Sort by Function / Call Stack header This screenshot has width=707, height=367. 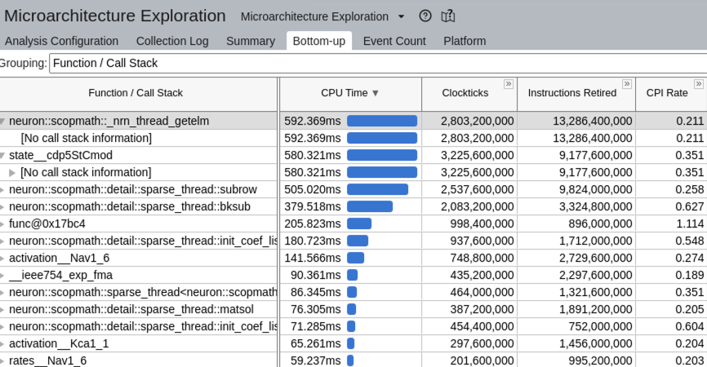click(136, 93)
